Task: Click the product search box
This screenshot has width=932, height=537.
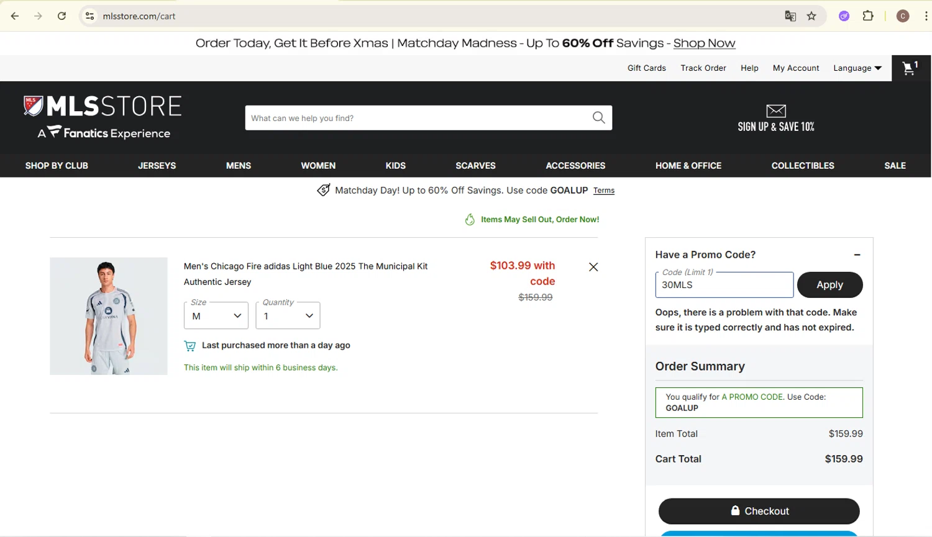Action: (428, 118)
